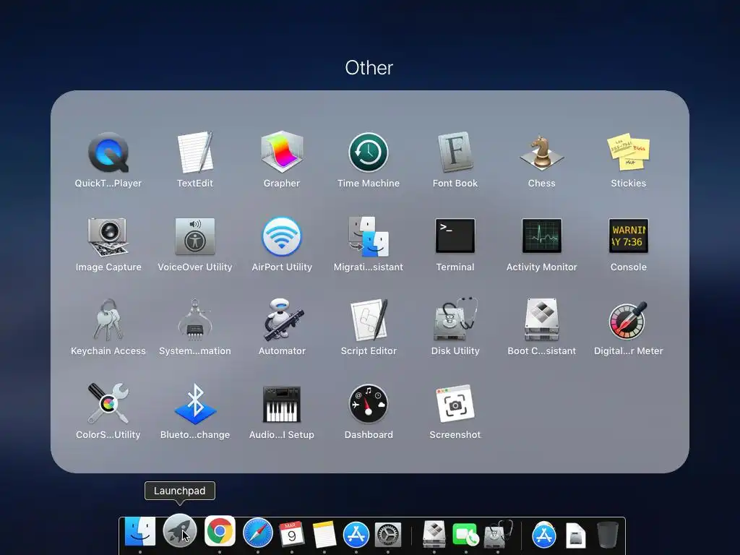740x555 pixels.
Task: Launch AirPort Utility
Action: pyautogui.click(x=282, y=236)
